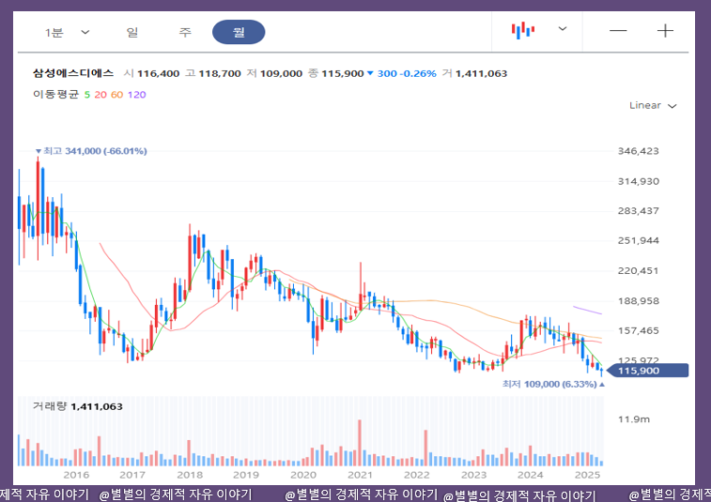Viewport: 711px width, 502px height.
Task: Click the 최고 341,000 high marker
Action: point(91,151)
